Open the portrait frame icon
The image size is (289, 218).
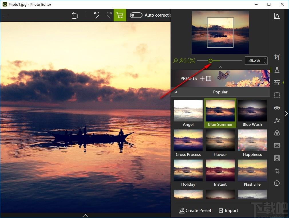277,158
